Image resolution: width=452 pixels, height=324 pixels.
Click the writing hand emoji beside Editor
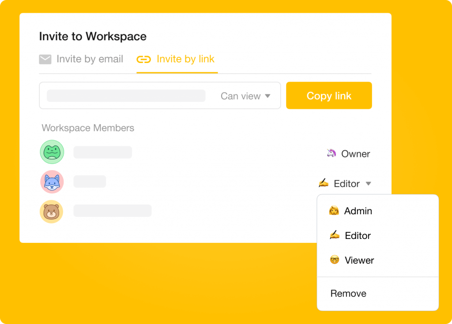[324, 183]
